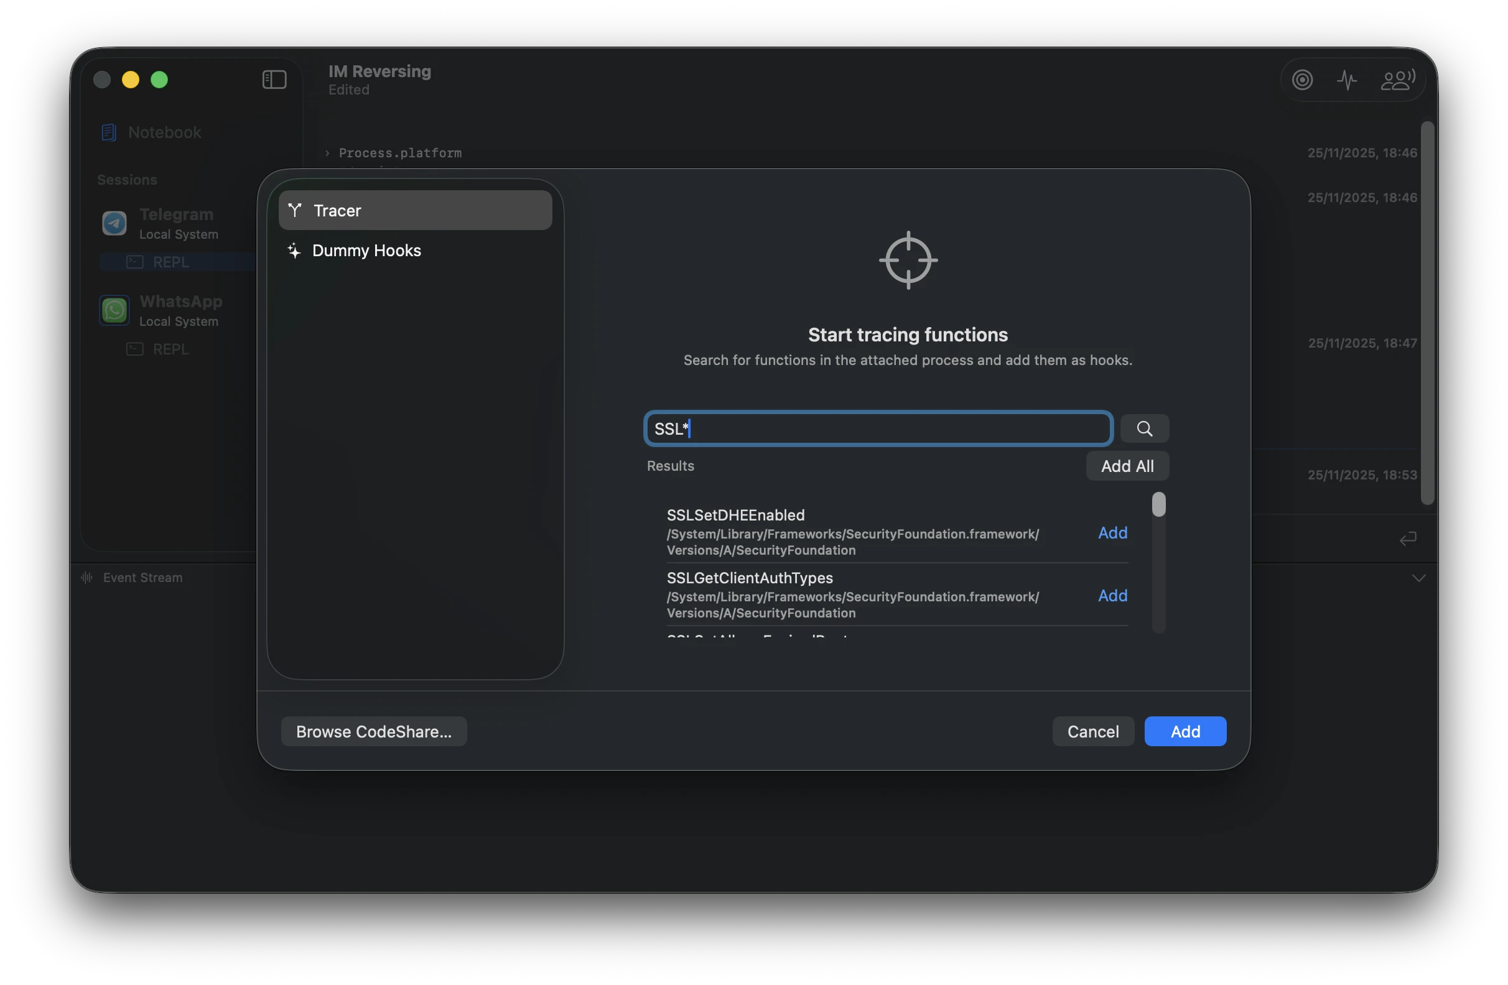Click the 25/11/2025, 18:47 timestamp
1508x985 pixels.
pos(1362,343)
